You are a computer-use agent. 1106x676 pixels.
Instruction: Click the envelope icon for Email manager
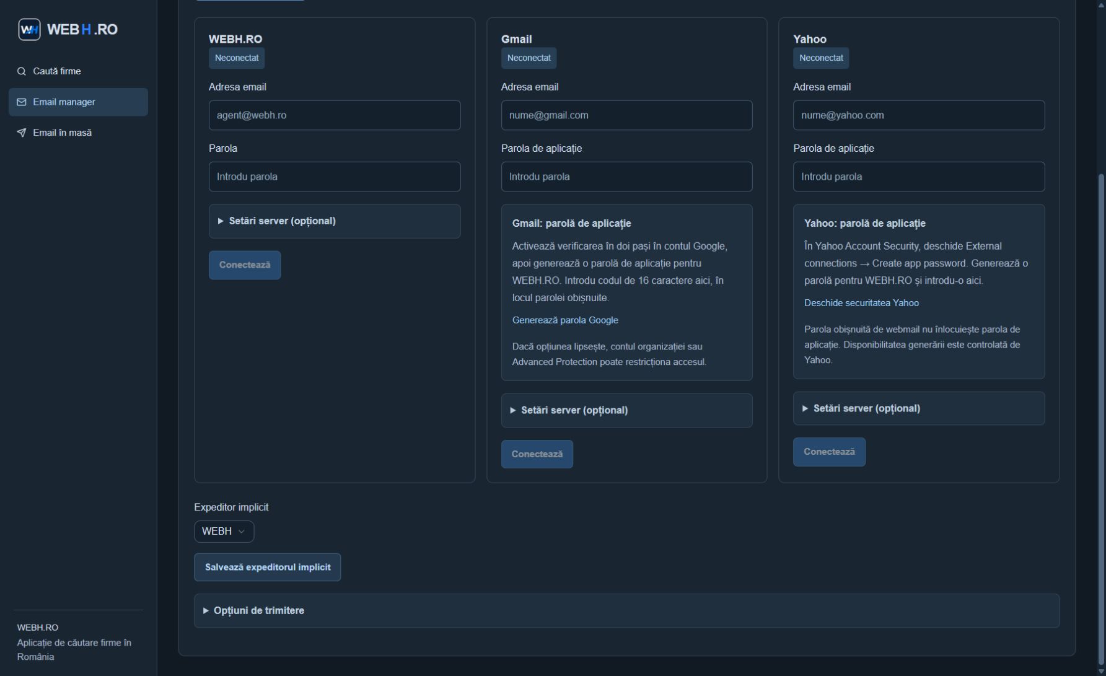[x=22, y=102]
